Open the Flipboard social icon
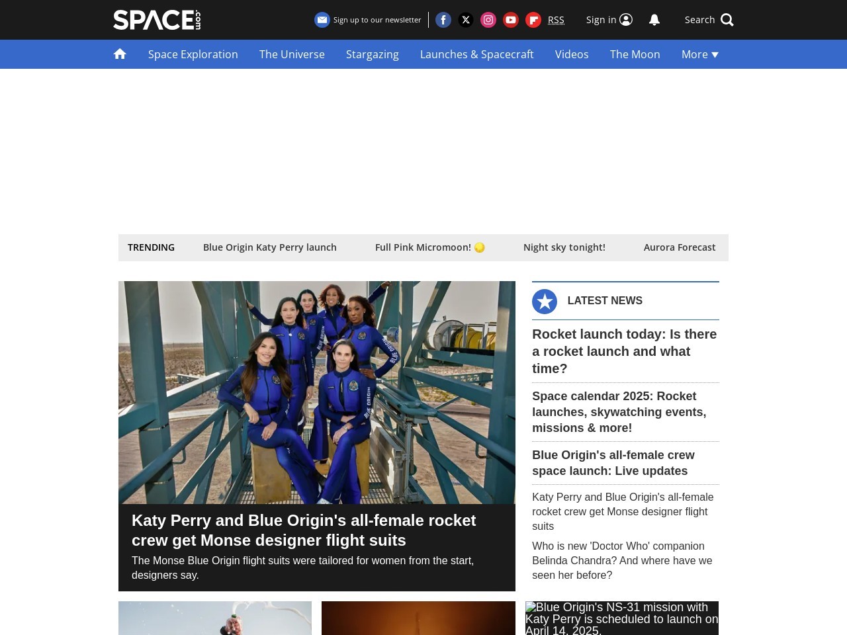847x635 pixels. click(x=533, y=20)
